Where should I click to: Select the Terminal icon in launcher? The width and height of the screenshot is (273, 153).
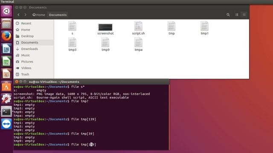(x=6, y=111)
